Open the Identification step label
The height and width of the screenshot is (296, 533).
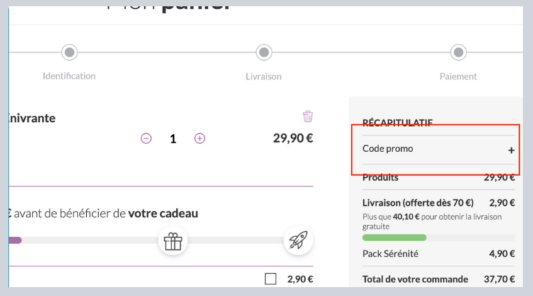point(69,76)
